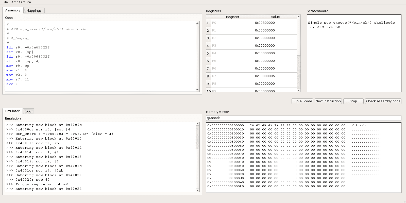Image resolution: width=406 pixels, height=203 pixels.
Task: Click the registers table scroll up arrow
Action: [299, 16]
